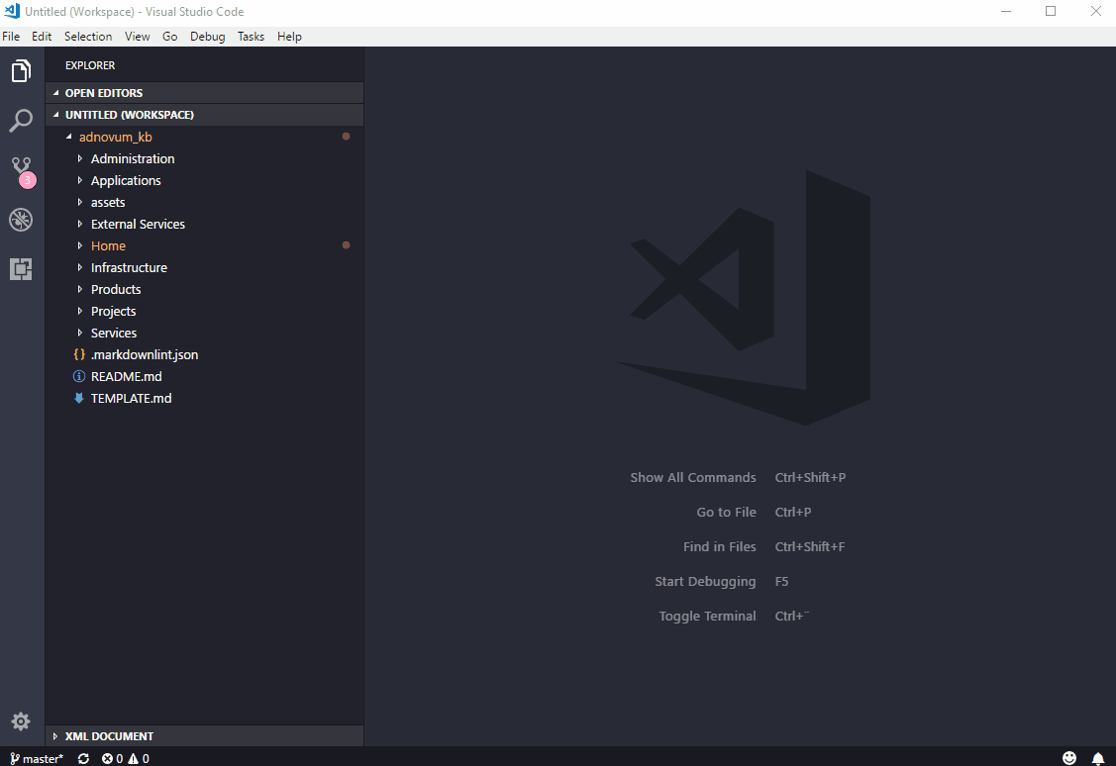Screen dimensions: 1116x766
Task: Click the markdown arrow icon of TEMPLATE.md
Action: [79, 398]
